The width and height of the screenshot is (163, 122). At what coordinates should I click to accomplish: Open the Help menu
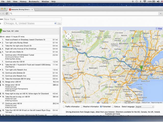(x=53, y=2)
